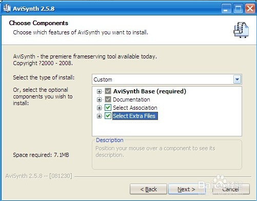Expand the Select Association node
Image resolution: width=257 pixels, height=201 pixels.
pos(99,108)
